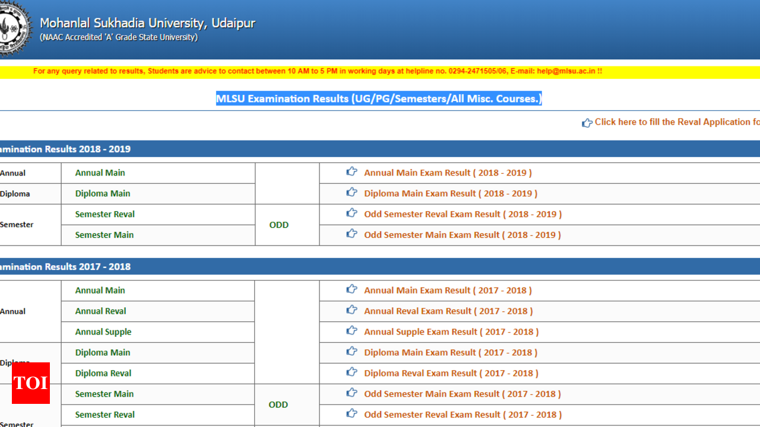Click 'Annual' category cell in 2017-2018 table
Screen dimensions: 760x427
[30, 311]
